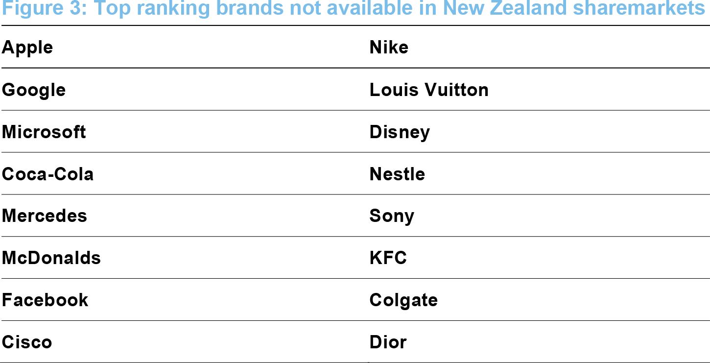Select the Cisco table cell
Viewport: 710px width, 363px height.
click(x=27, y=342)
